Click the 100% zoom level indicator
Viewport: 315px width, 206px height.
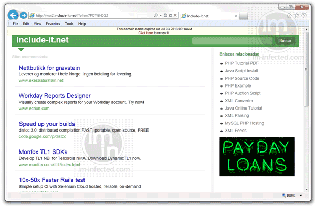point(289,196)
